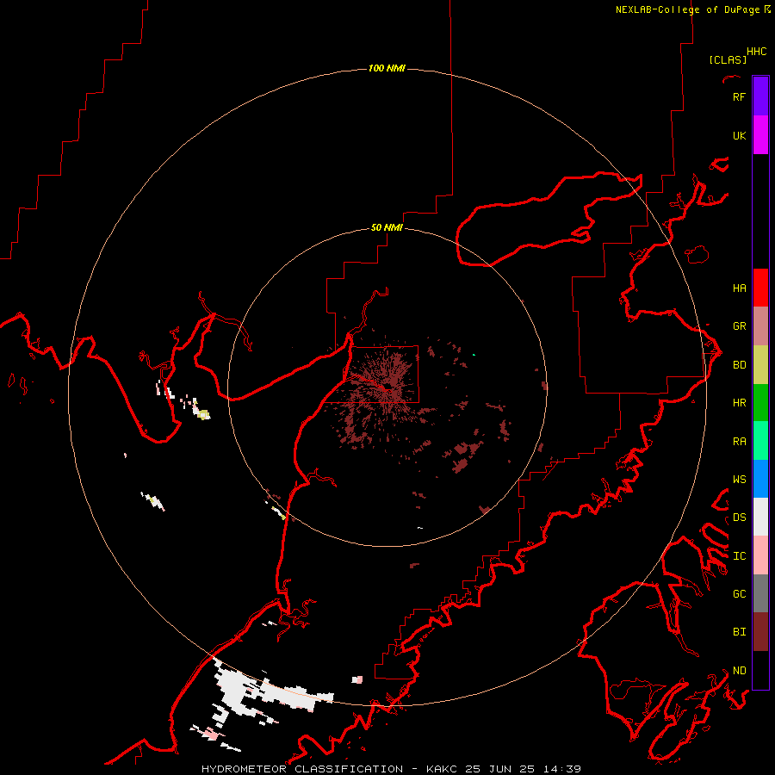Click the BD yellow legend swatch
775x775 pixels.
[760, 365]
